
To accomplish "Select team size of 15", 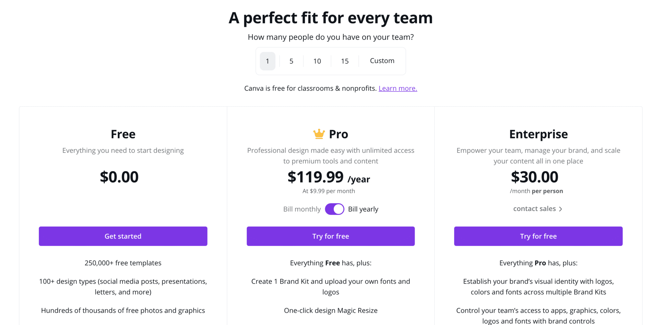I will click(345, 61).
